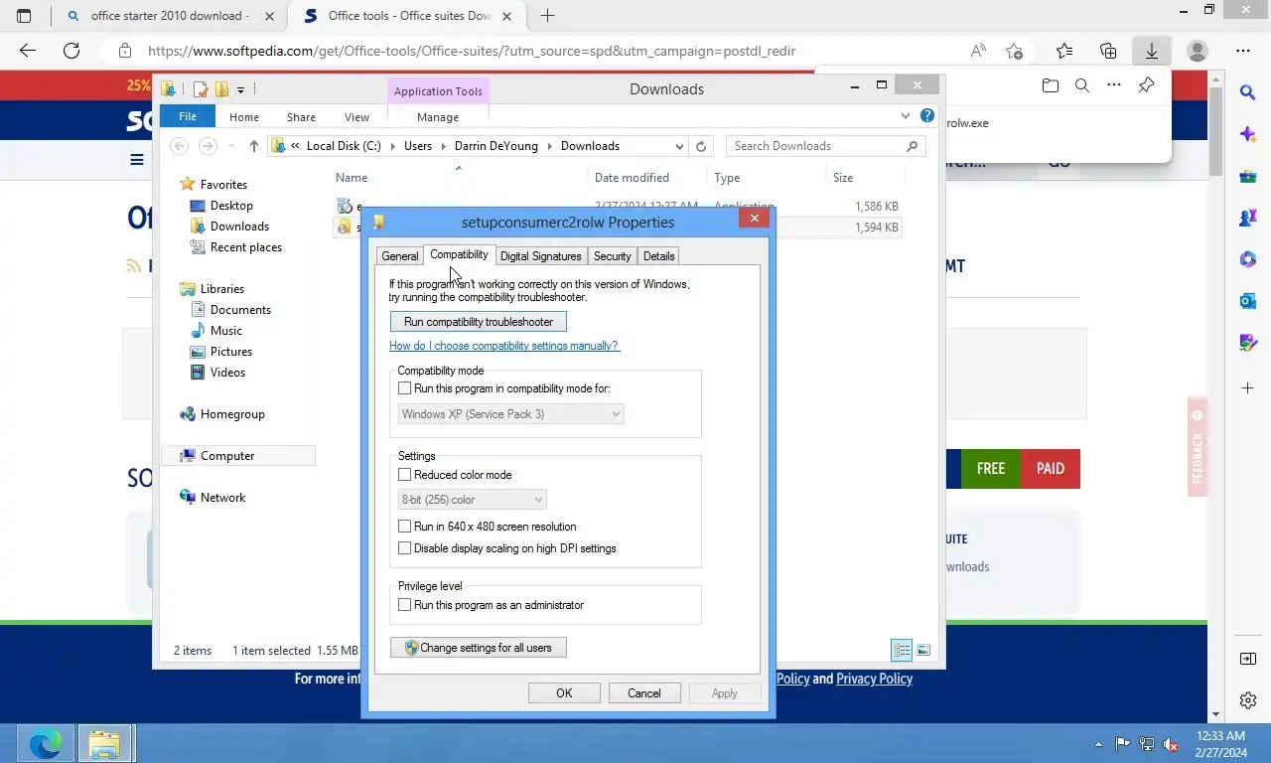Switch to the Details tab
The image size is (1271, 763).
click(x=658, y=256)
